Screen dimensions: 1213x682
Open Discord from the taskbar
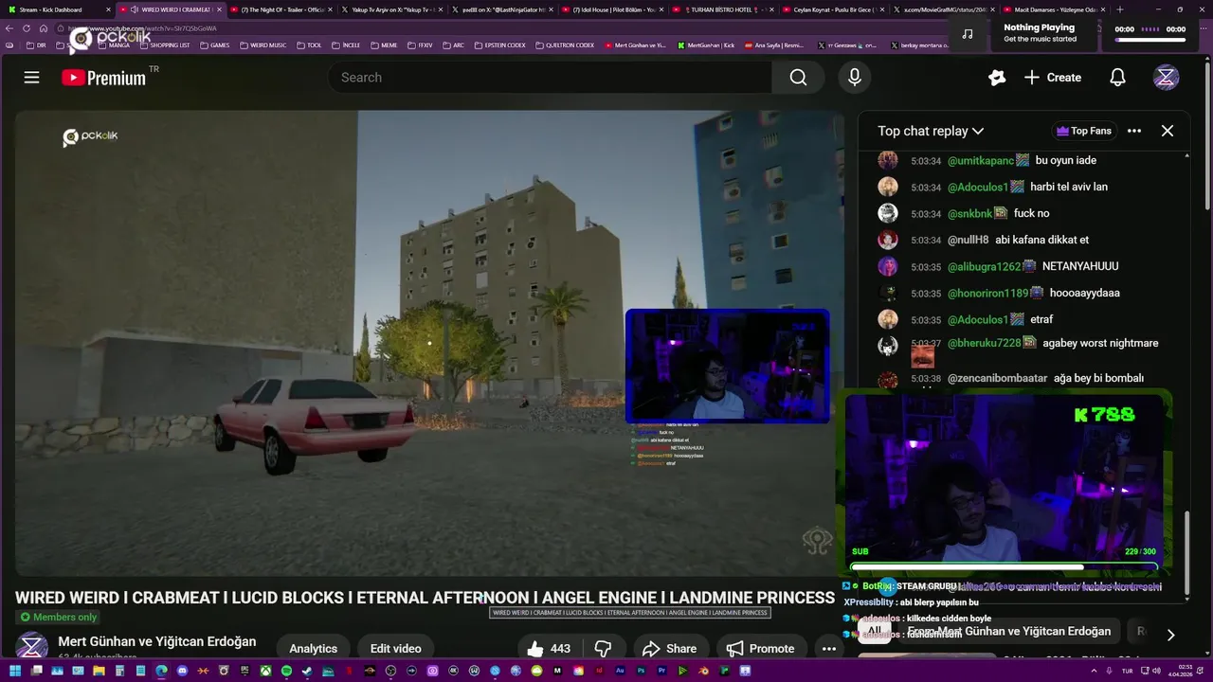(182, 671)
